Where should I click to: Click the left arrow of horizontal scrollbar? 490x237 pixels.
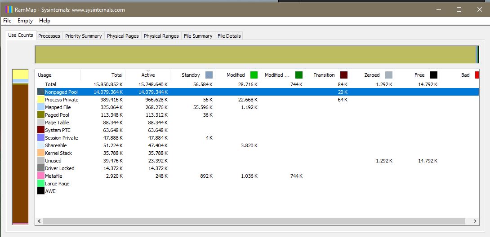coord(39,221)
